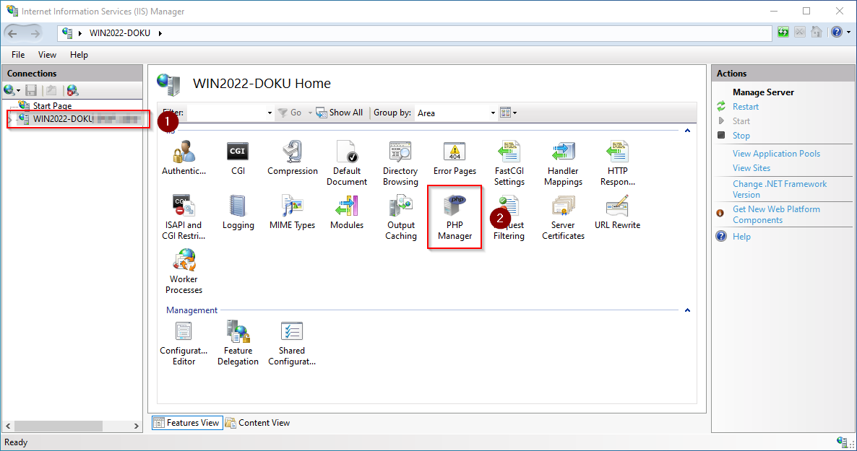
Task: Switch to Content View tab
Action: click(258, 423)
